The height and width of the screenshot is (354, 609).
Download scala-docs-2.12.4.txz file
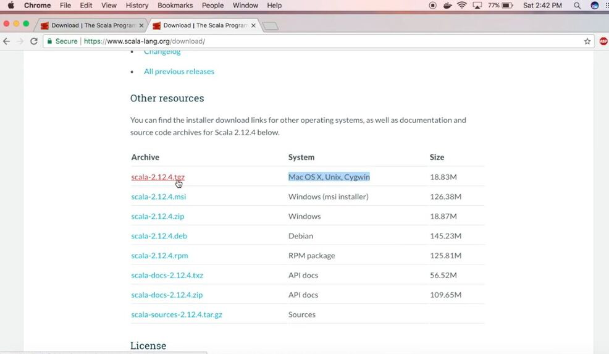[167, 275]
